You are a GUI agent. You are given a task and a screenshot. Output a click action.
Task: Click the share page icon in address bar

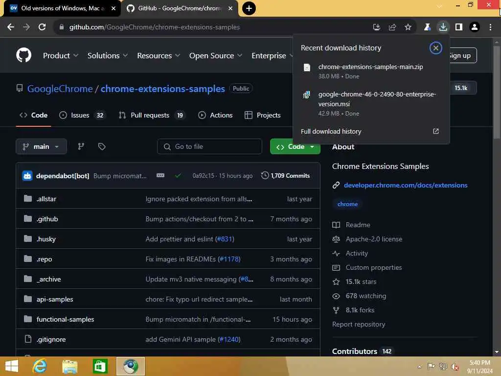[x=392, y=27]
